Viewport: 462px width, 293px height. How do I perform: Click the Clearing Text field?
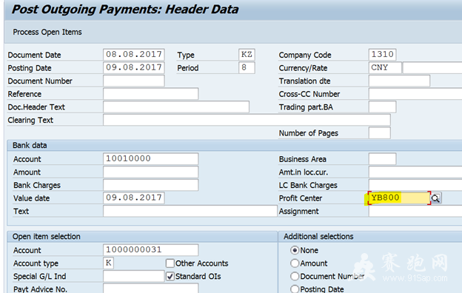pyautogui.click(x=247, y=120)
